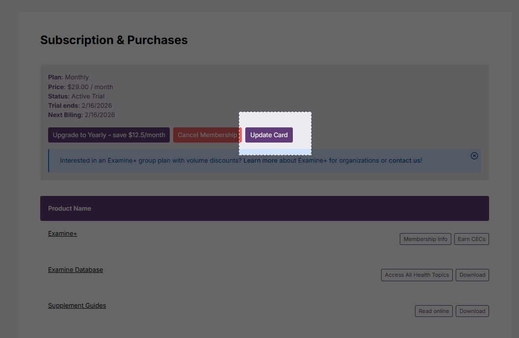Viewport: 519px width, 338px height.
Task: Dismiss the group plan banner
Action: coord(474,156)
